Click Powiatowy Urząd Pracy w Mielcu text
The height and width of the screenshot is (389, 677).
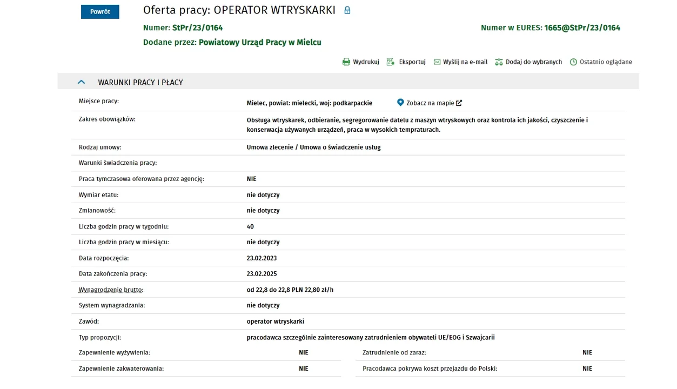(x=260, y=42)
